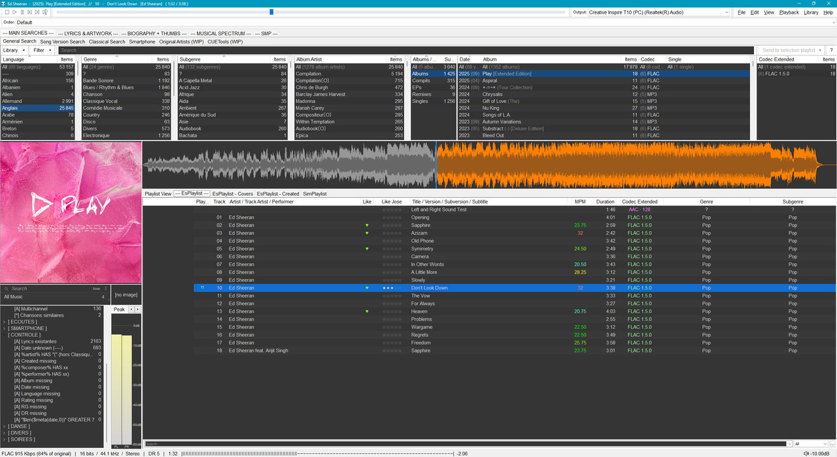
Task: Click the Play icon in toolbar
Action: tap(14, 12)
